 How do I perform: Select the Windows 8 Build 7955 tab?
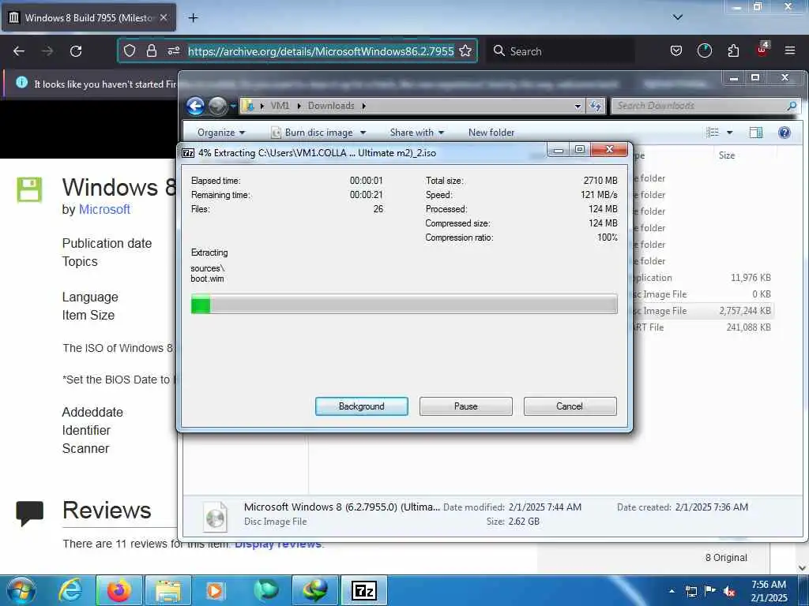coord(88,17)
